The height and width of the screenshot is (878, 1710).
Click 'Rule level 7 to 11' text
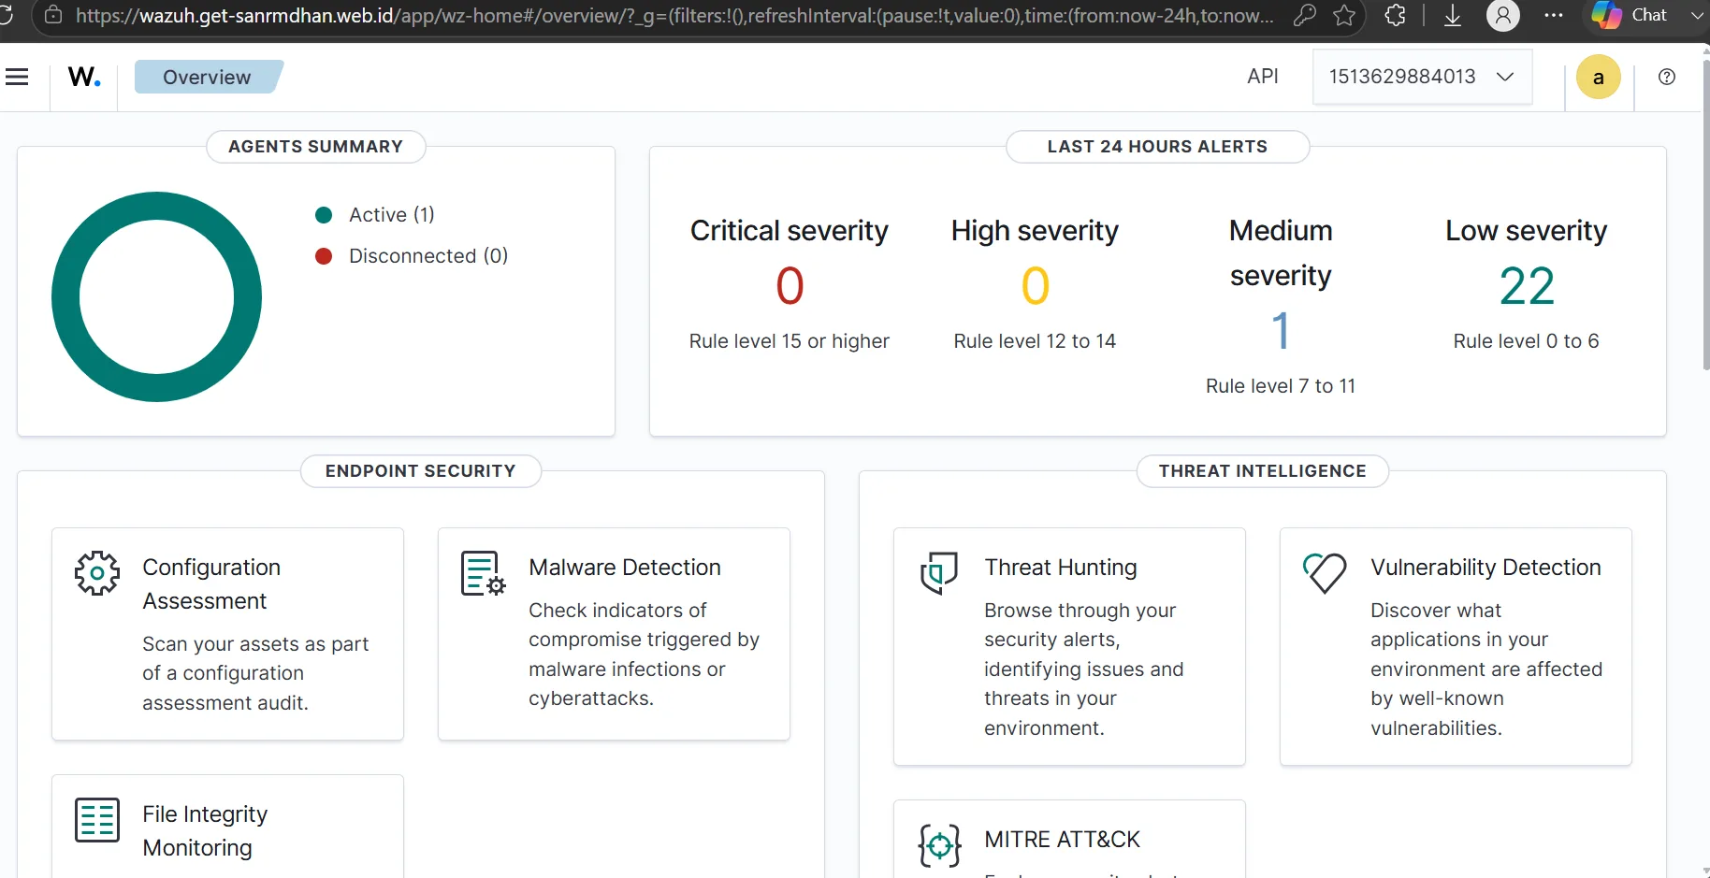click(x=1281, y=386)
